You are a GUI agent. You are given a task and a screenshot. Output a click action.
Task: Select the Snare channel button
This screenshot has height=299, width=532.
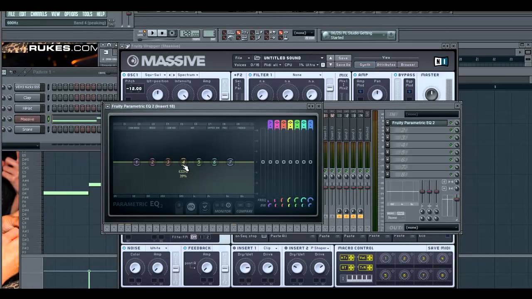tap(27, 130)
